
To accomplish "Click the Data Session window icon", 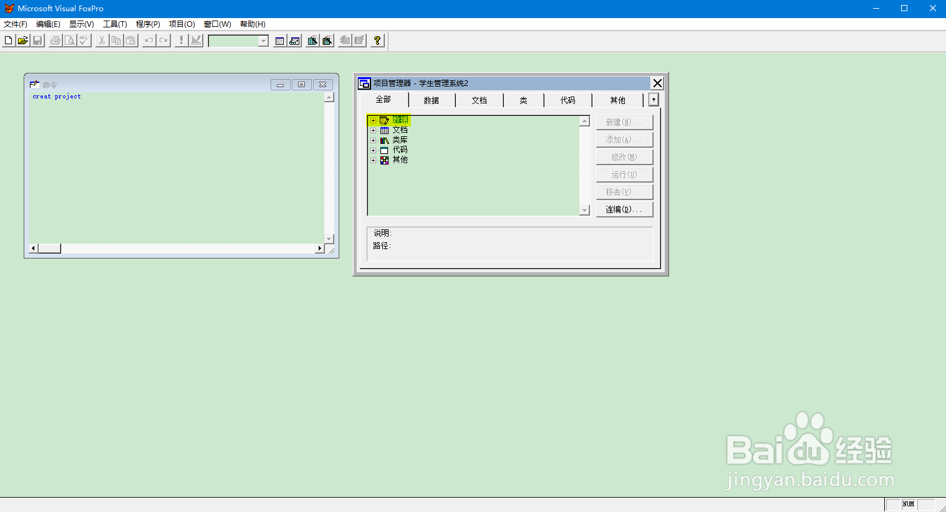I will click(x=294, y=40).
